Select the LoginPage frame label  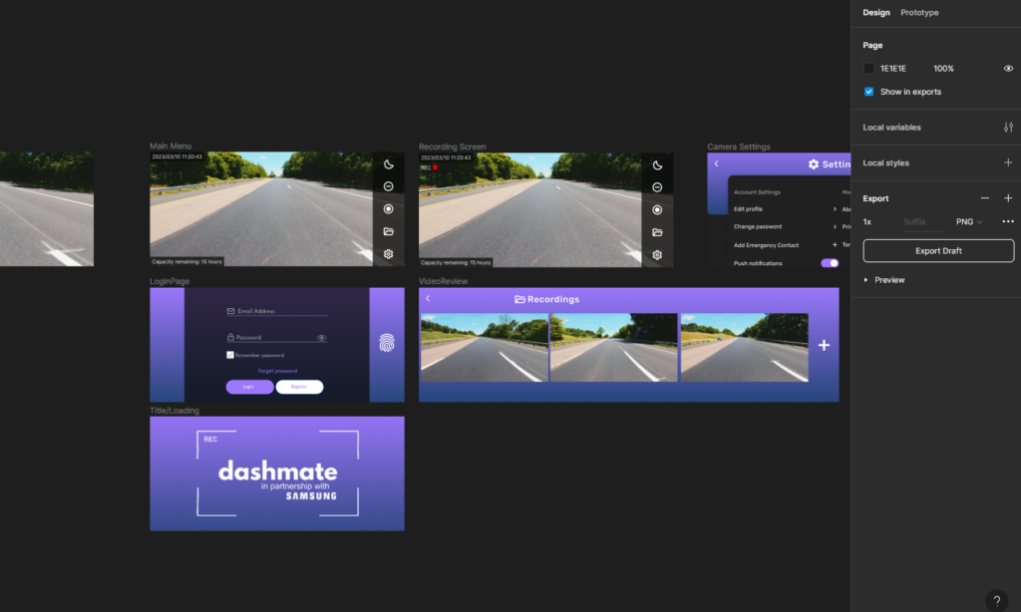tap(170, 281)
